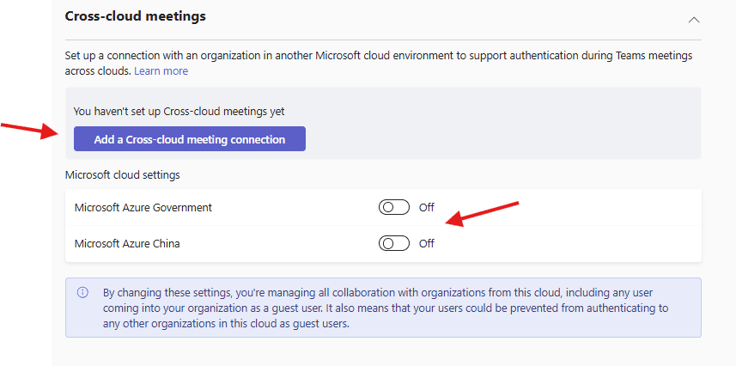
Task: Collapse the Cross-cloud meetings section chevron
Action: (x=694, y=19)
